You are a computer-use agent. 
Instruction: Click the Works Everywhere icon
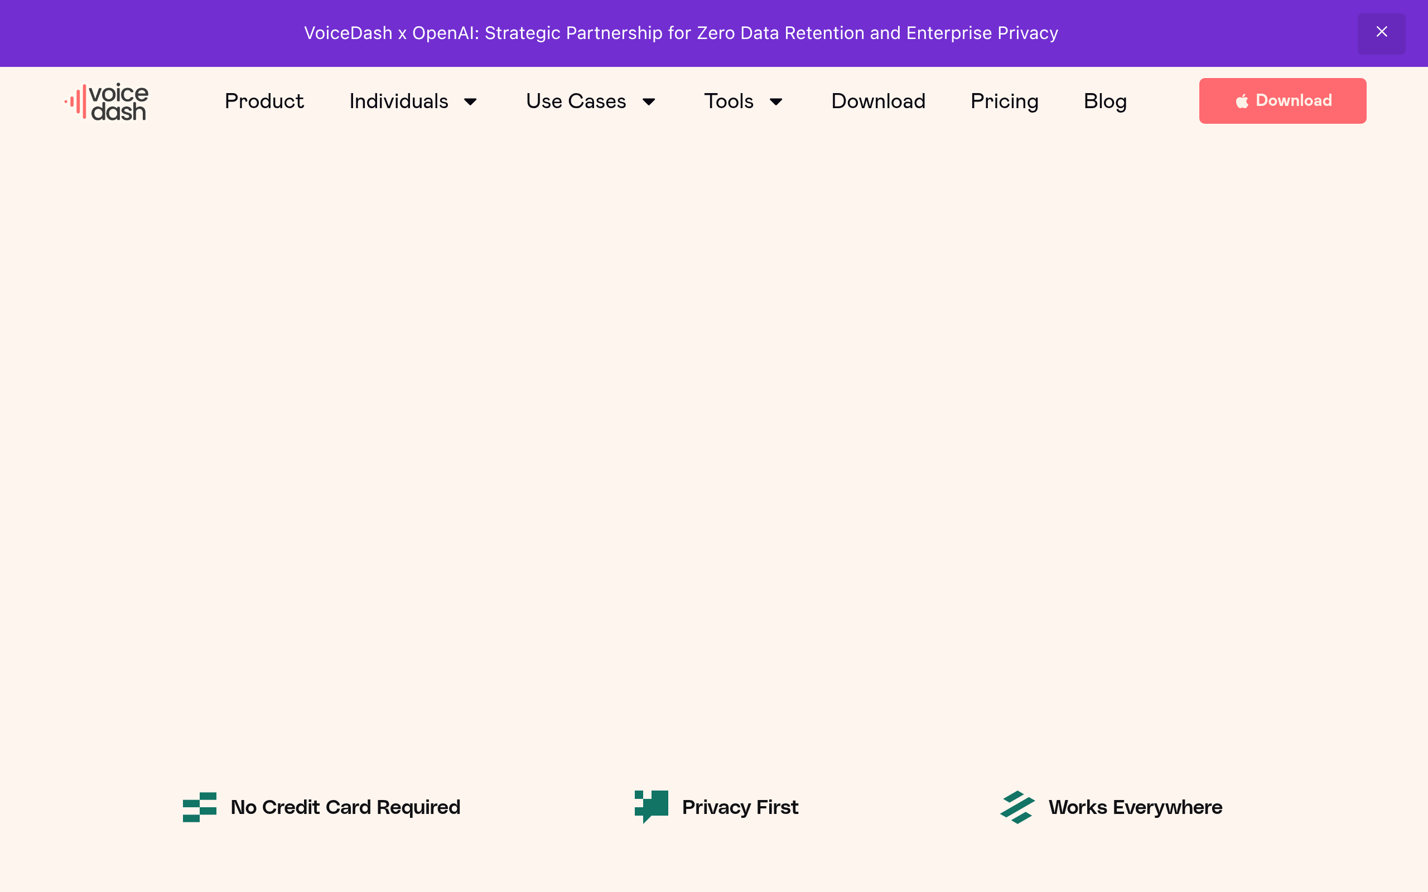[x=1017, y=807]
